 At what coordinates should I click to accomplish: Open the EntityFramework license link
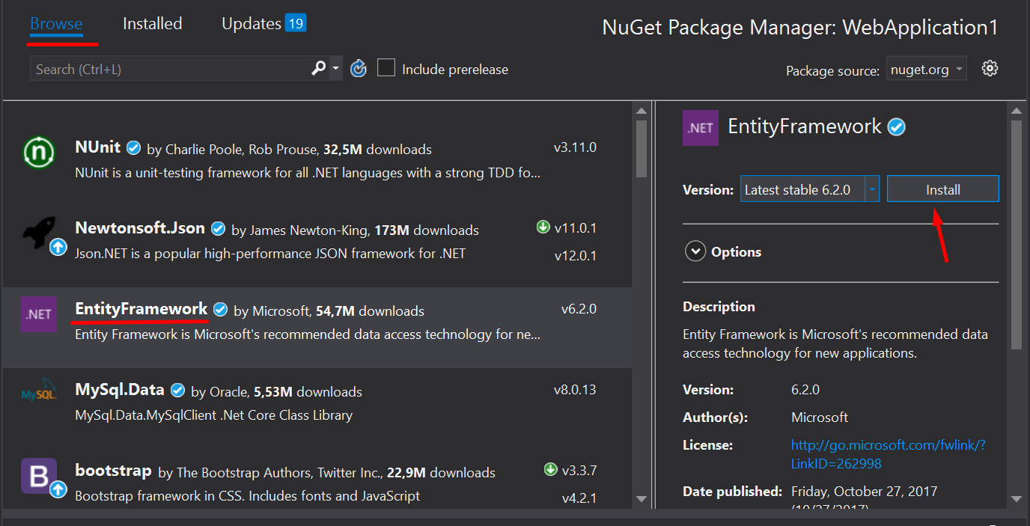point(888,454)
